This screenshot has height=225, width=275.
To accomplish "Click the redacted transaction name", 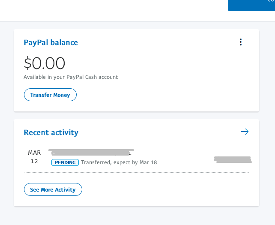I will (x=91, y=152).
